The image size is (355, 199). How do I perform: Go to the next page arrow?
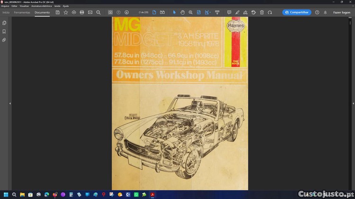126,12
